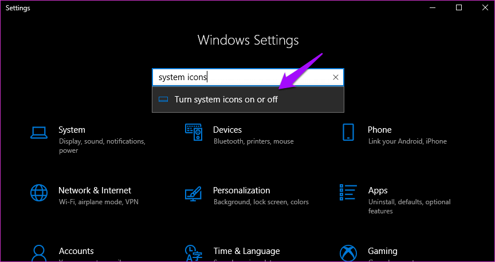
Task: Open Accounts settings title
Action: click(x=76, y=251)
